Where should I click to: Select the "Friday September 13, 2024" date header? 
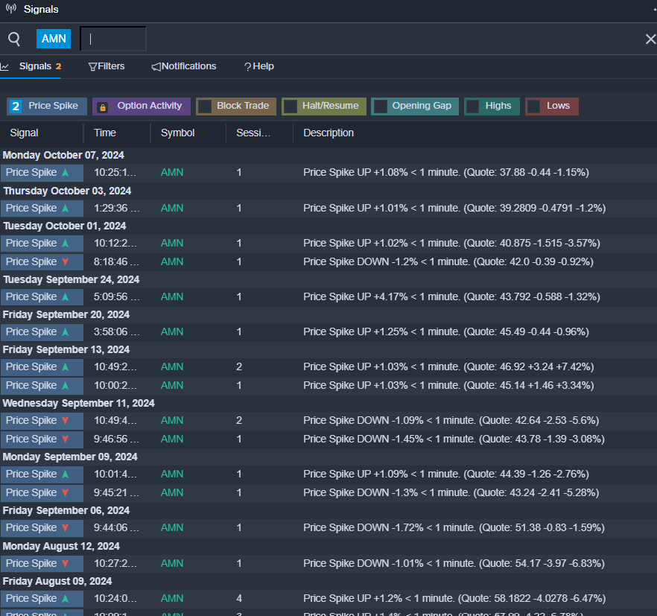(x=66, y=350)
